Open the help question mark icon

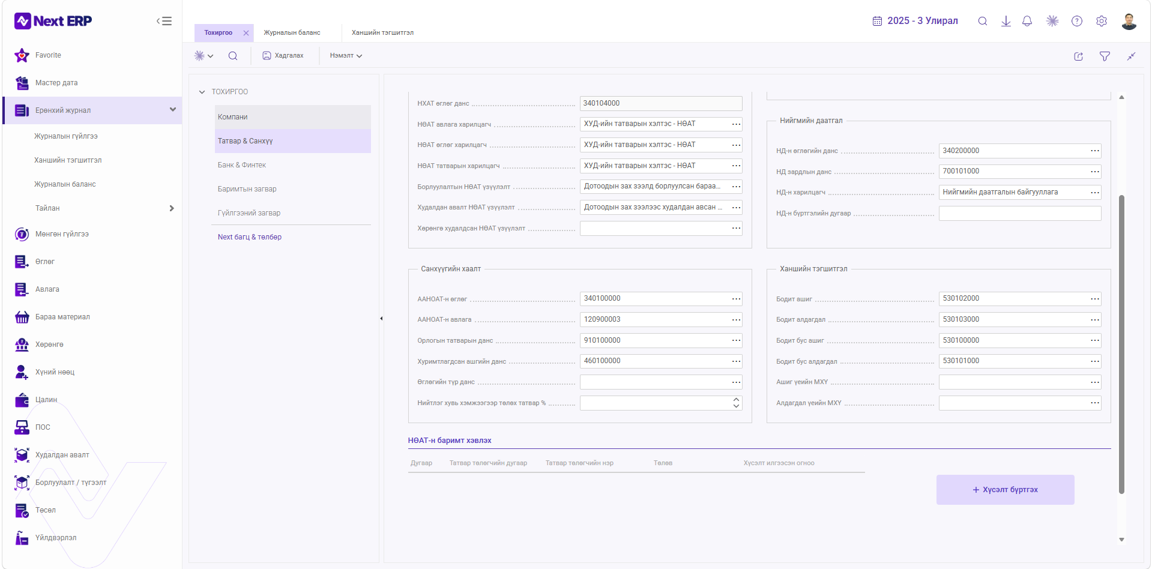[x=1077, y=21]
